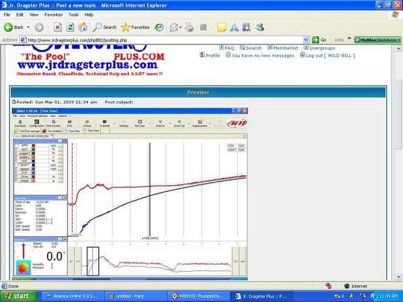Open the McAfee SiteAdvisor dropdown
This screenshot has width=403, height=302.
tap(399, 40)
